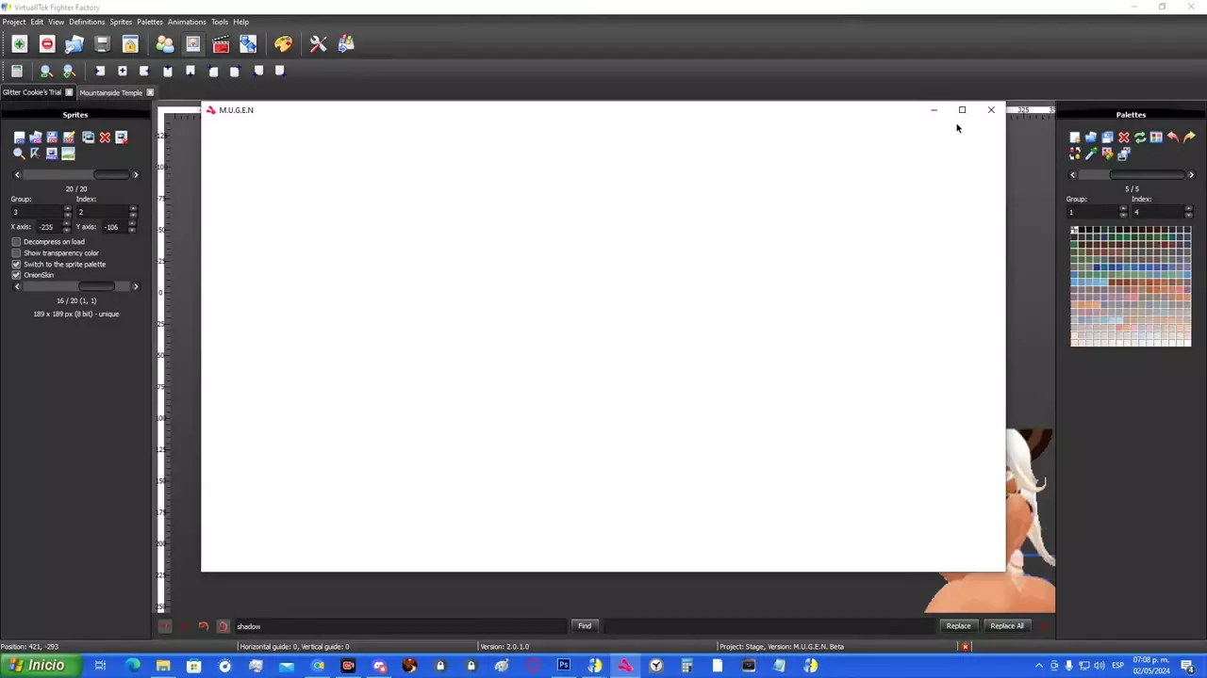Pick the top-left color in palette grid
This screenshot has width=1207, height=678.
[x=1074, y=230]
